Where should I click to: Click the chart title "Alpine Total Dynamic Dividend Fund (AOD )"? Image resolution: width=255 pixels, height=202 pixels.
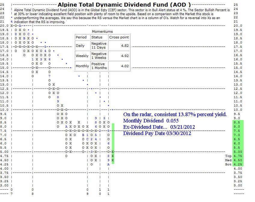124,5
